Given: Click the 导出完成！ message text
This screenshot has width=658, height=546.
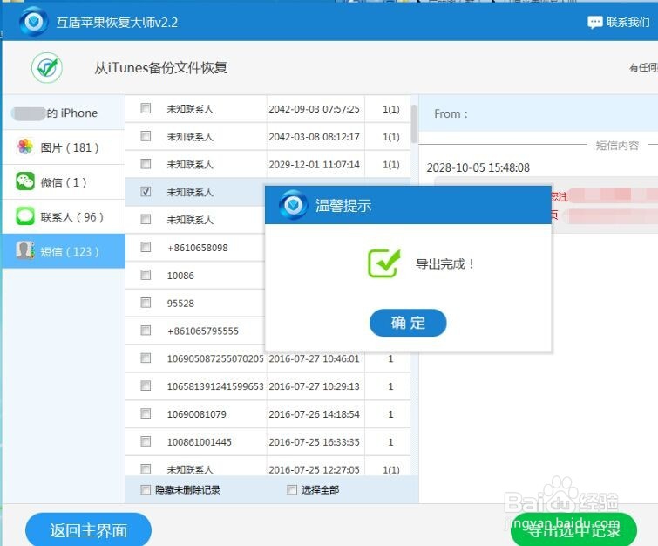Looking at the screenshot, I should point(444,263).
